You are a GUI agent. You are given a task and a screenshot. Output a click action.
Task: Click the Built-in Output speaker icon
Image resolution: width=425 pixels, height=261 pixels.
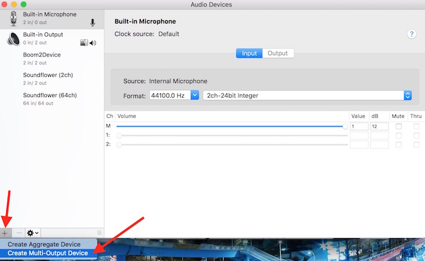tap(12, 39)
